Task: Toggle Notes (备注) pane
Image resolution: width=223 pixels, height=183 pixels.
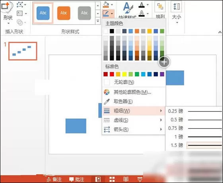Action: coord(54,179)
